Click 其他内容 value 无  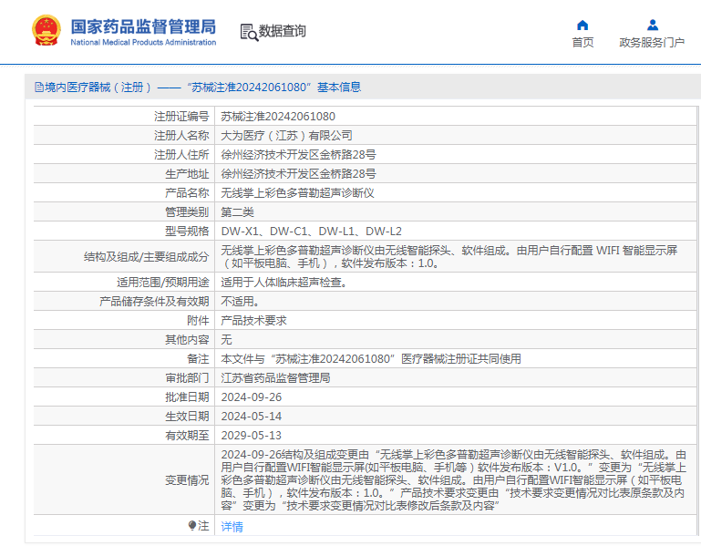click(226, 340)
